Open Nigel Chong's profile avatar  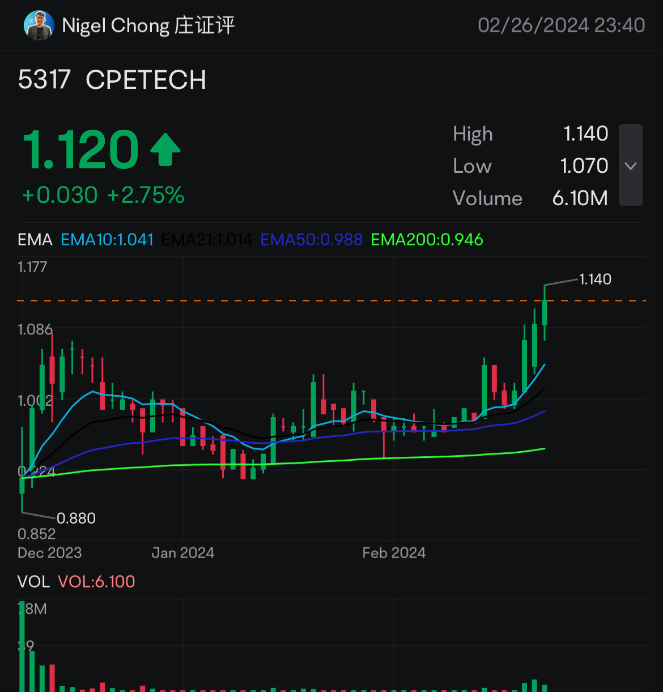(x=39, y=26)
